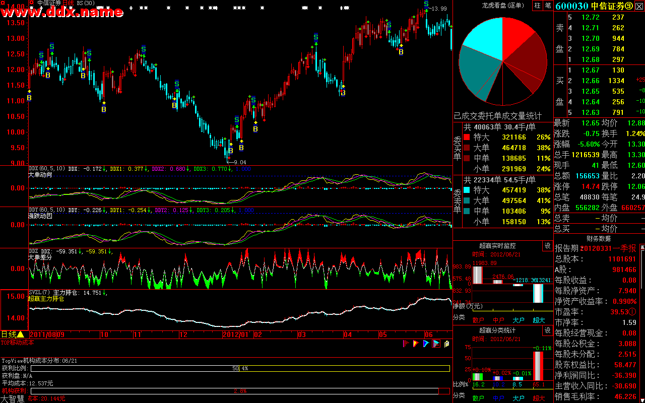Click the 平均成本:12.537元 text
The image size is (645, 403).
tap(27, 383)
